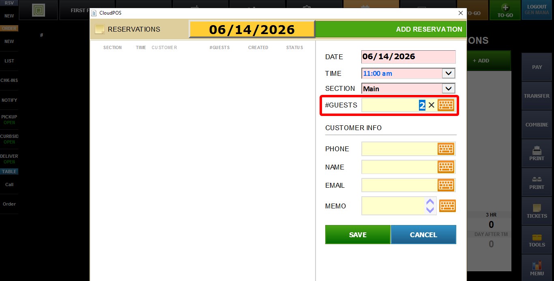554x281 pixels.
Task: Click the CUSTOMER column header
Action: 164,47
